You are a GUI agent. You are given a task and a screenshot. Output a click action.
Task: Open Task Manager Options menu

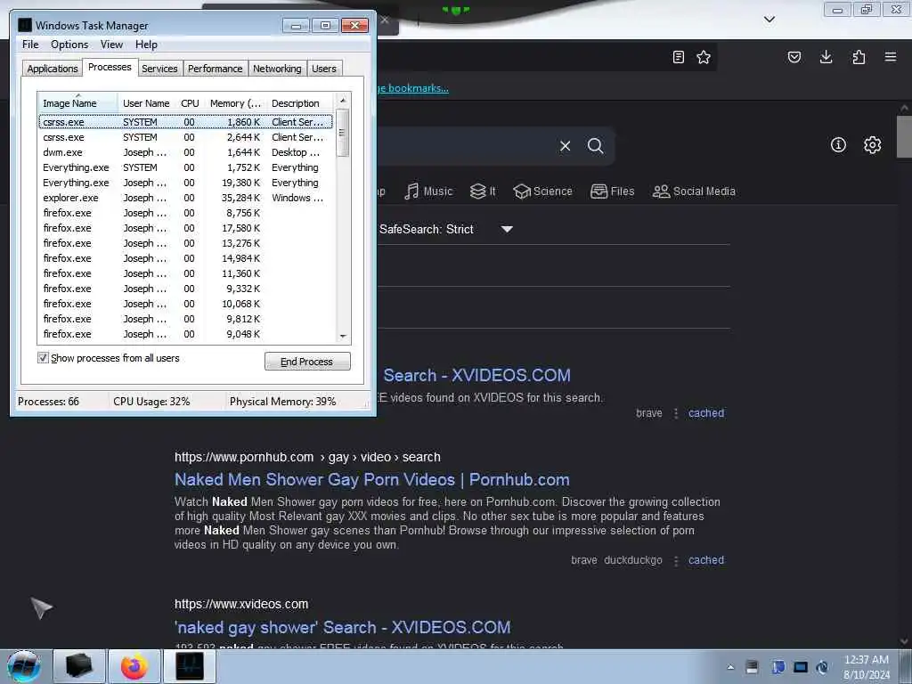[x=69, y=45]
